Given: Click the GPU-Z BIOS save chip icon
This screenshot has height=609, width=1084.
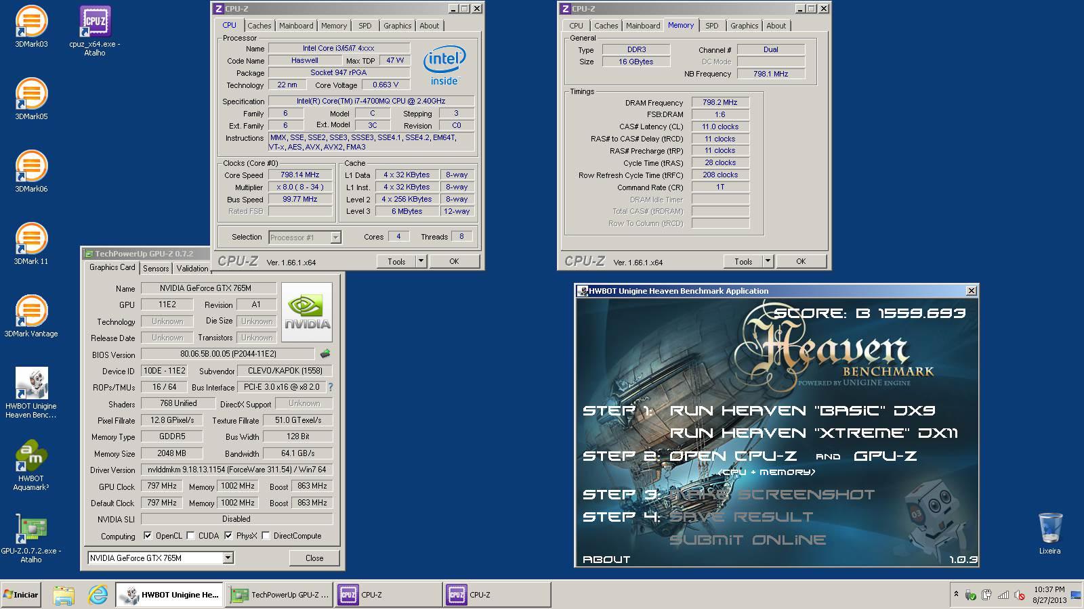Looking at the screenshot, I should 325,354.
